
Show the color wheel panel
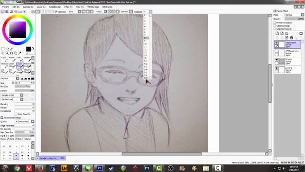[3, 11]
